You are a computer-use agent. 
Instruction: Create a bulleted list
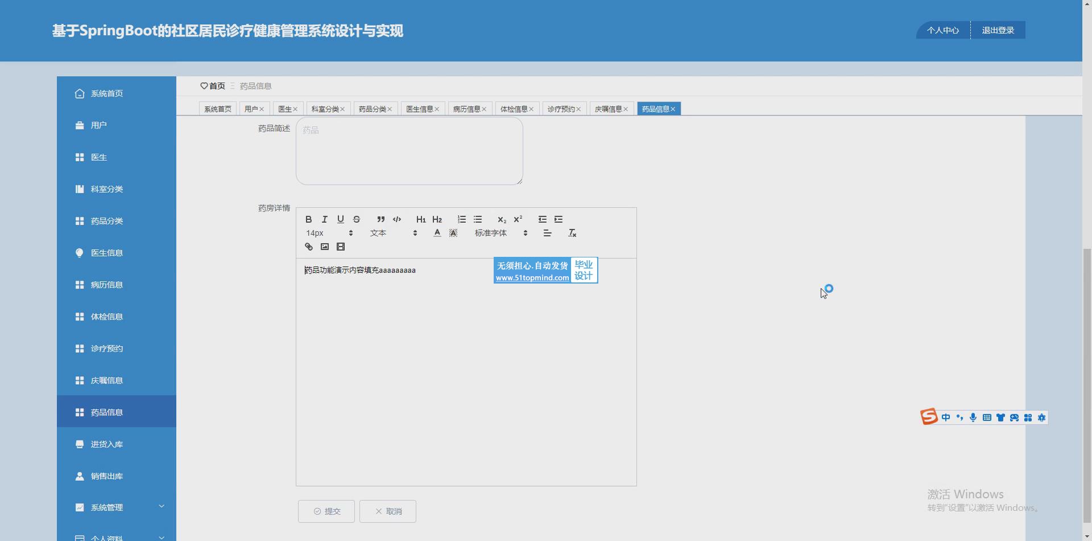[478, 219]
